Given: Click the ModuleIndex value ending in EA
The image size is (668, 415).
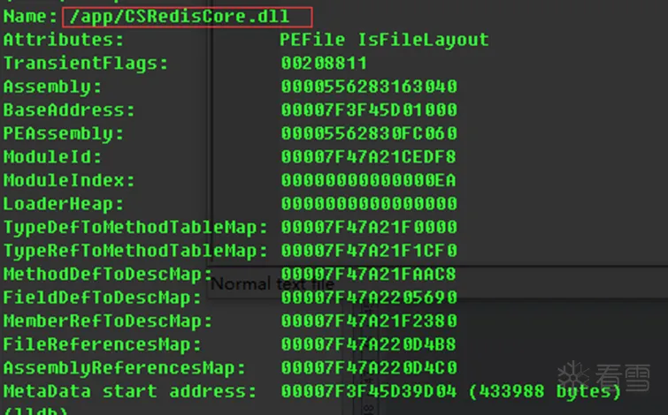Looking at the screenshot, I should (369, 180).
